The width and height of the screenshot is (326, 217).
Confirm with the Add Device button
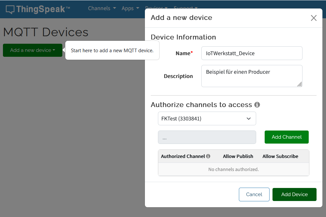pos(294,194)
